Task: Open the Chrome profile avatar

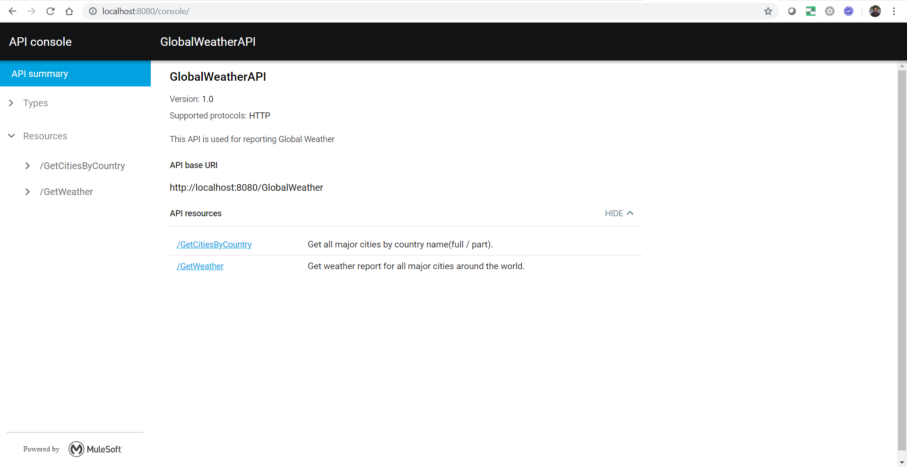Action: (875, 11)
